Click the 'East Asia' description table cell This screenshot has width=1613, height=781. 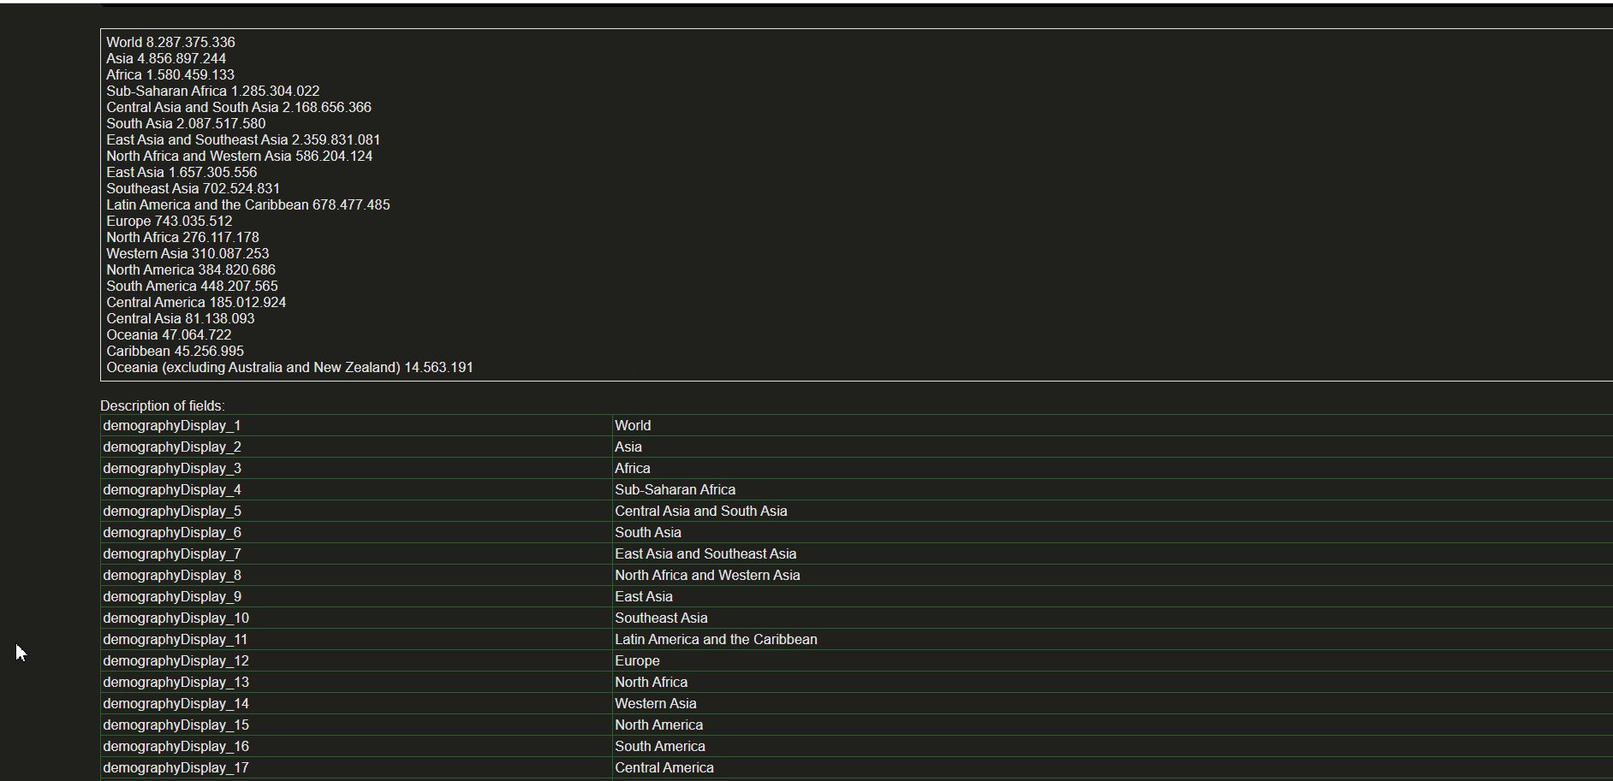coord(1113,596)
